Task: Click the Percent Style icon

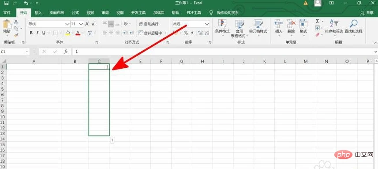Action: (186, 33)
